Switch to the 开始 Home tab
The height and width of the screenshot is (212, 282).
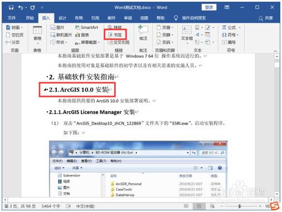[x=30, y=18]
